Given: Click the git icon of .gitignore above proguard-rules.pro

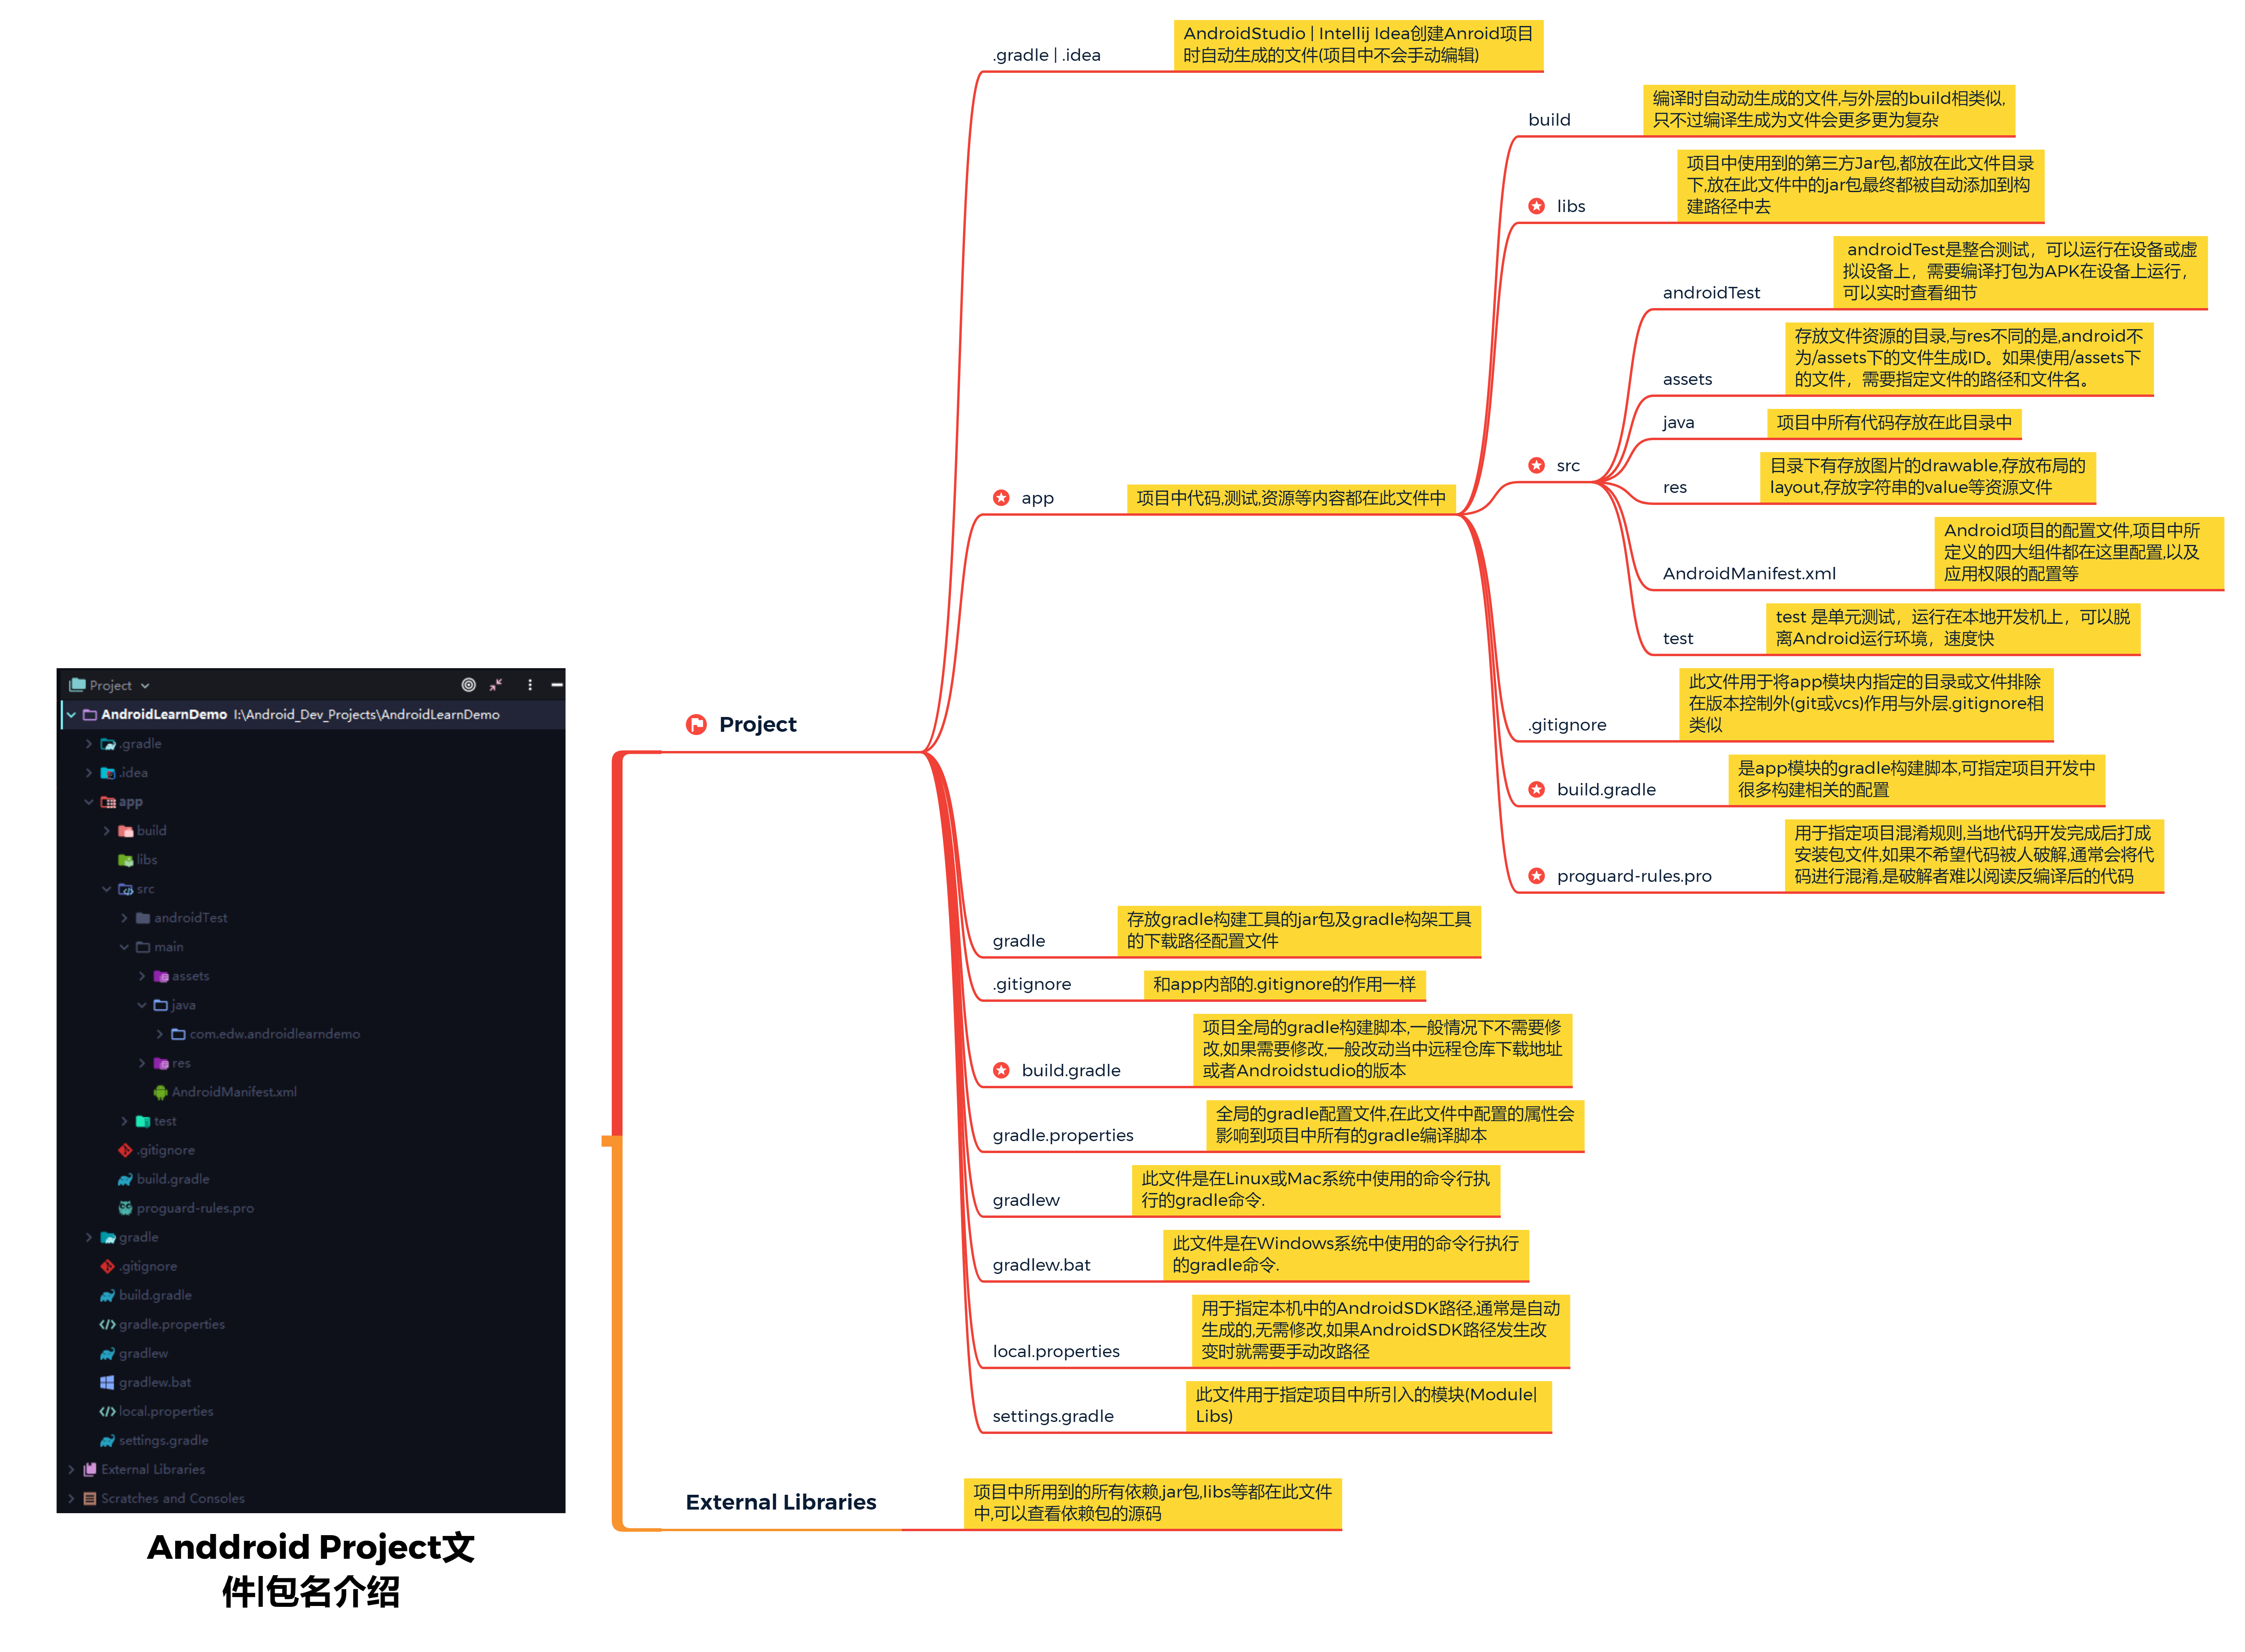Looking at the screenshot, I should pyautogui.click(x=125, y=1150).
